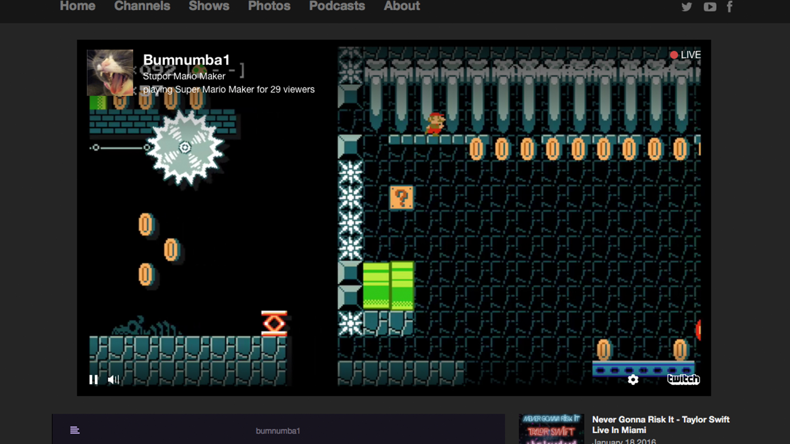Open the Facebook page icon
Image resolution: width=790 pixels, height=444 pixels.
730,7
